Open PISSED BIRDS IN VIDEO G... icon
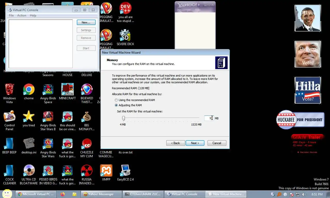This screenshot has height=198, width=330. click(48, 175)
